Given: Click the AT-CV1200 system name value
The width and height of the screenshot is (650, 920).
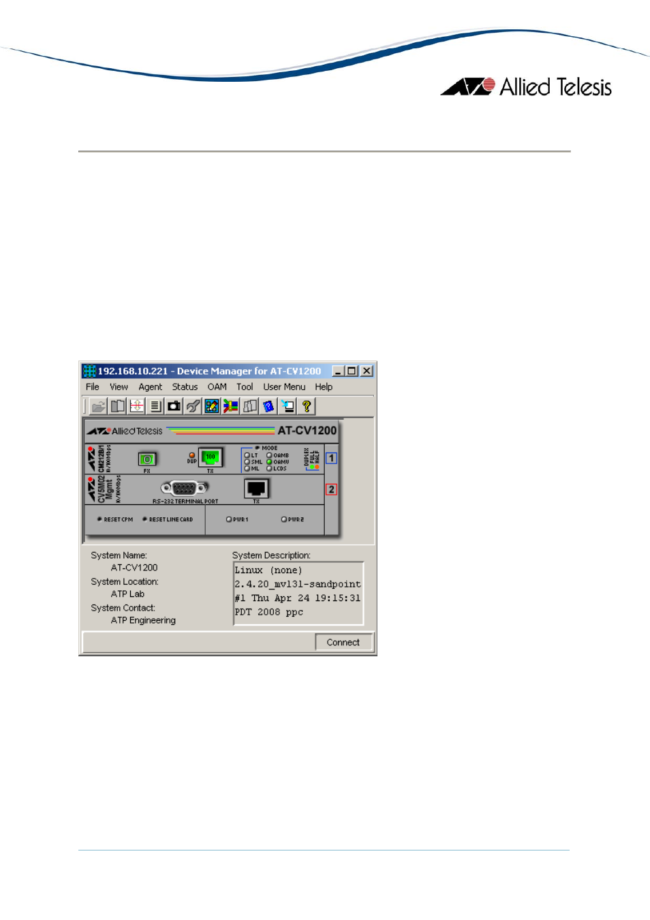Looking at the screenshot, I should click(134, 568).
